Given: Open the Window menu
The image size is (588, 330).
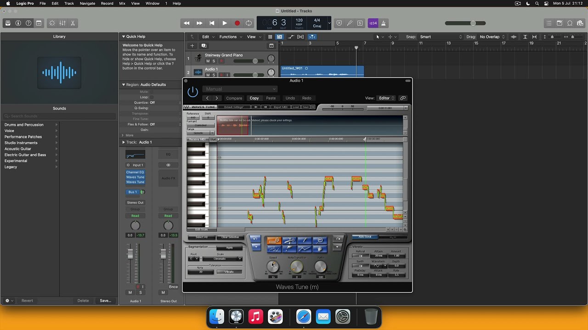Looking at the screenshot, I should click(153, 3).
